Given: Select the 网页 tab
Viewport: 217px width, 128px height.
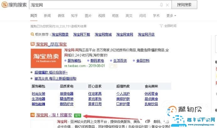Looking at the screenshot, I should (x=34, y=16).
